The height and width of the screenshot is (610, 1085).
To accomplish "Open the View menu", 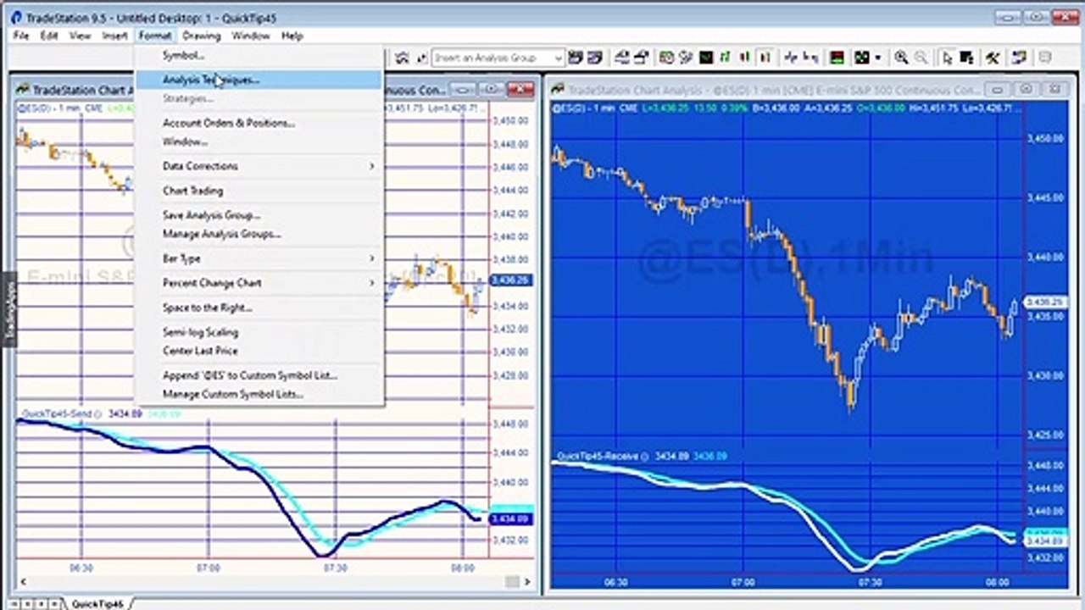I will click(x=80, y=36).
